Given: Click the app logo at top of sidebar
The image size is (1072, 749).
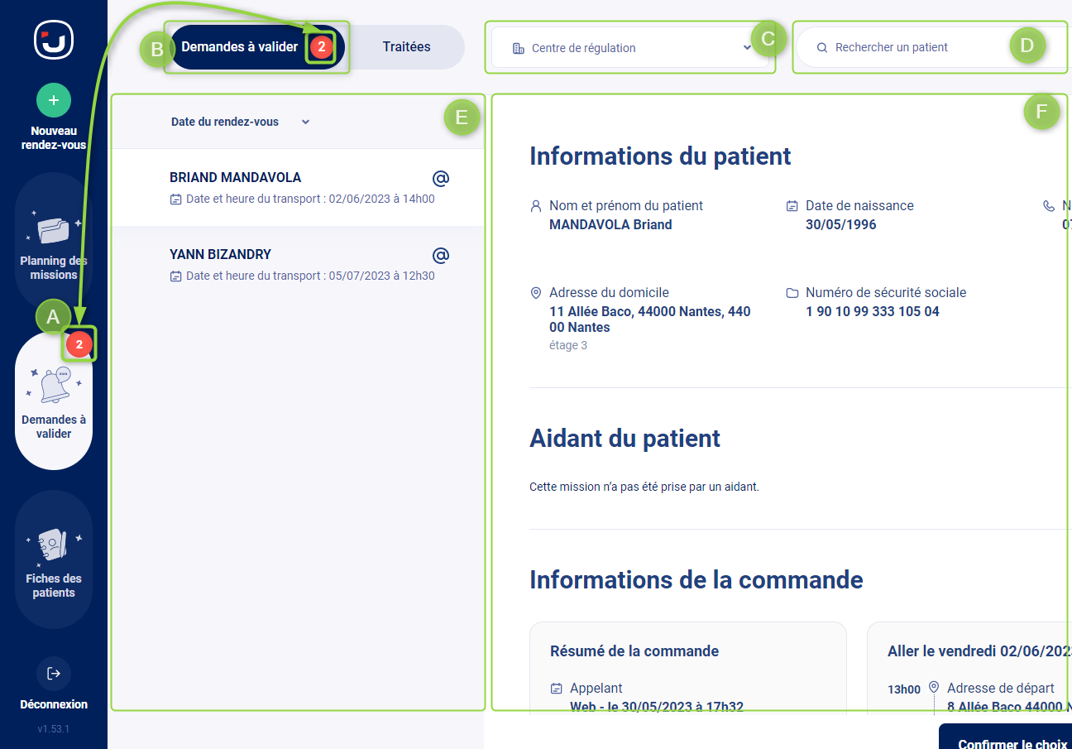Looking at the screenshot, I should 54,39.
